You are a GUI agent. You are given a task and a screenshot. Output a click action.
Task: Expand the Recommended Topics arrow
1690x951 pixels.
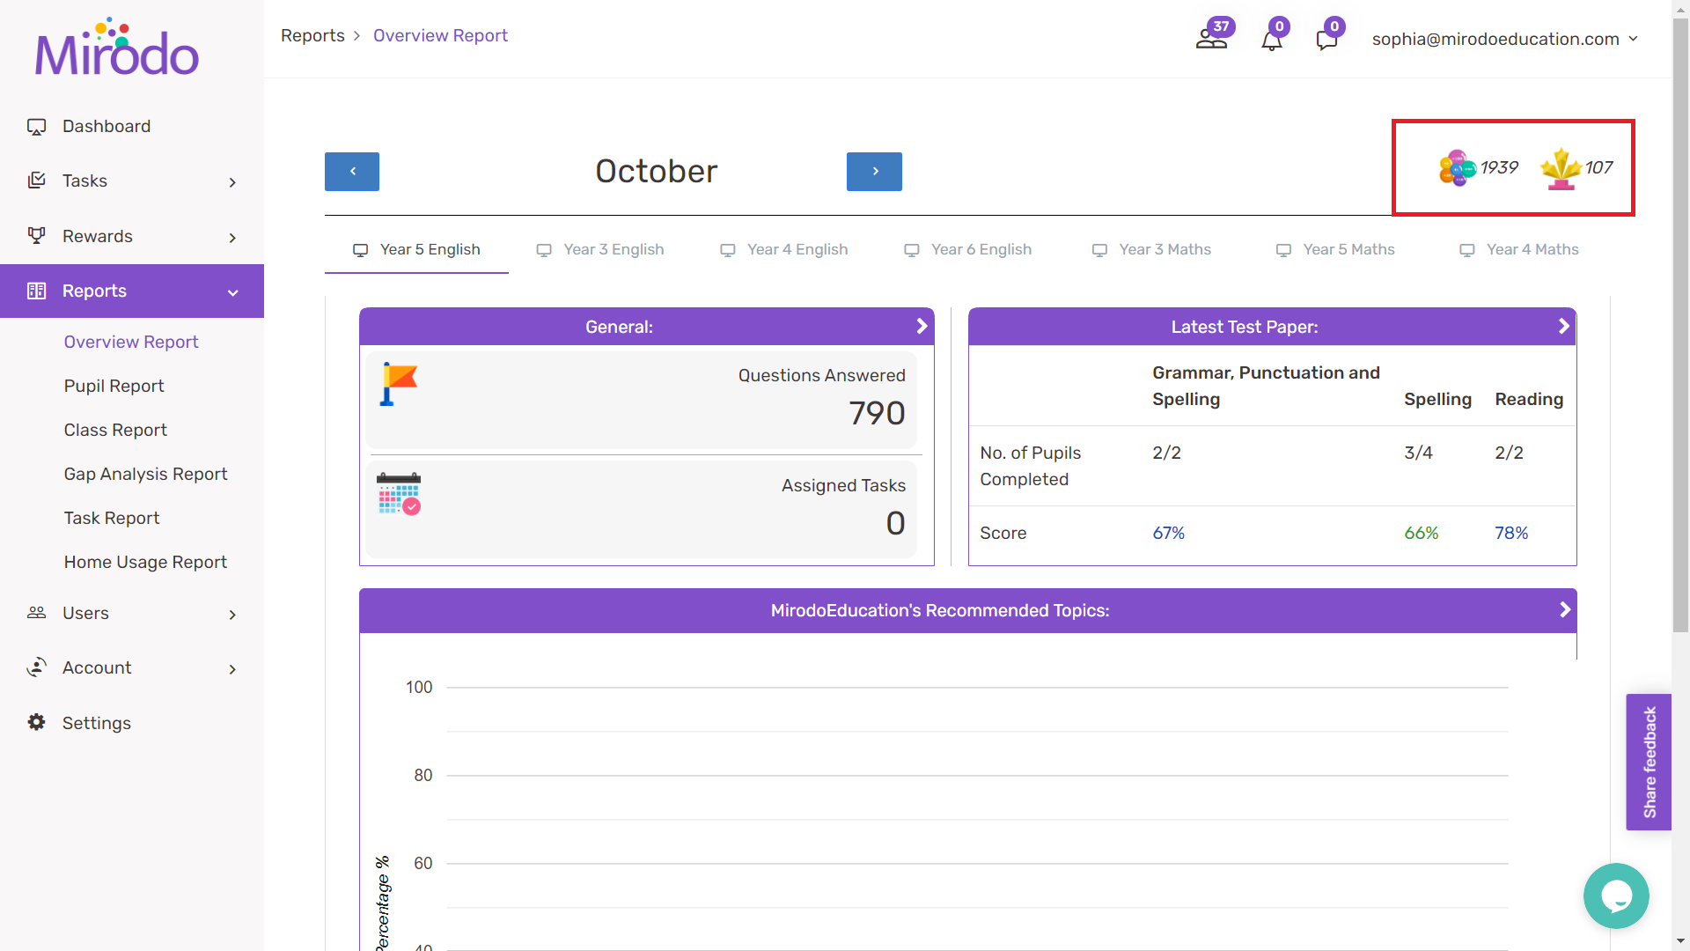pyautogui.click(x=1564, y=609)
